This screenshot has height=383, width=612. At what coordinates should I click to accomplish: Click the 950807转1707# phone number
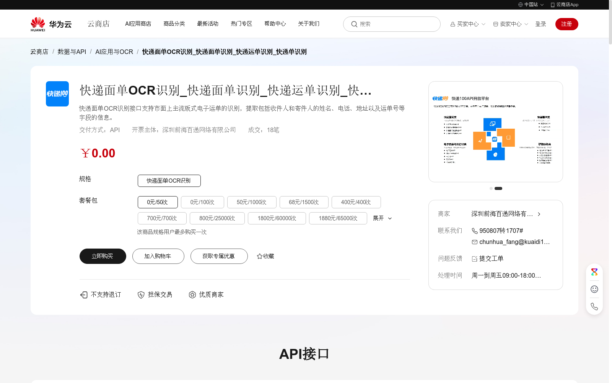[501, 231]
